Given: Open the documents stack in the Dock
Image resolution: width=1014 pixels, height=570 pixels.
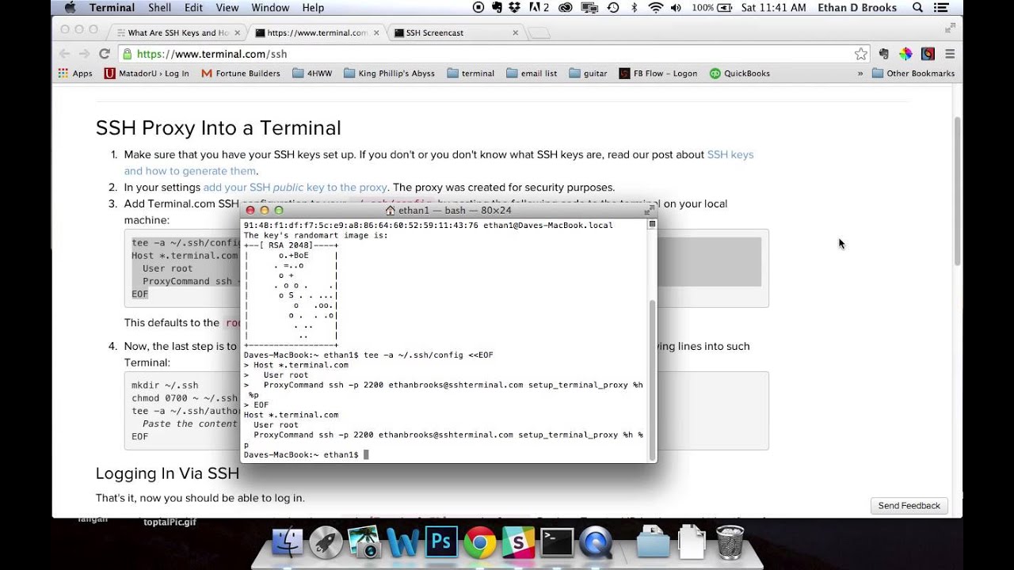Looking at the screenshot, I should point(692,542).
